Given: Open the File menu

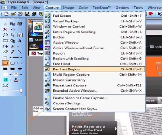Looking at the screenshot, I should [14, 8].
